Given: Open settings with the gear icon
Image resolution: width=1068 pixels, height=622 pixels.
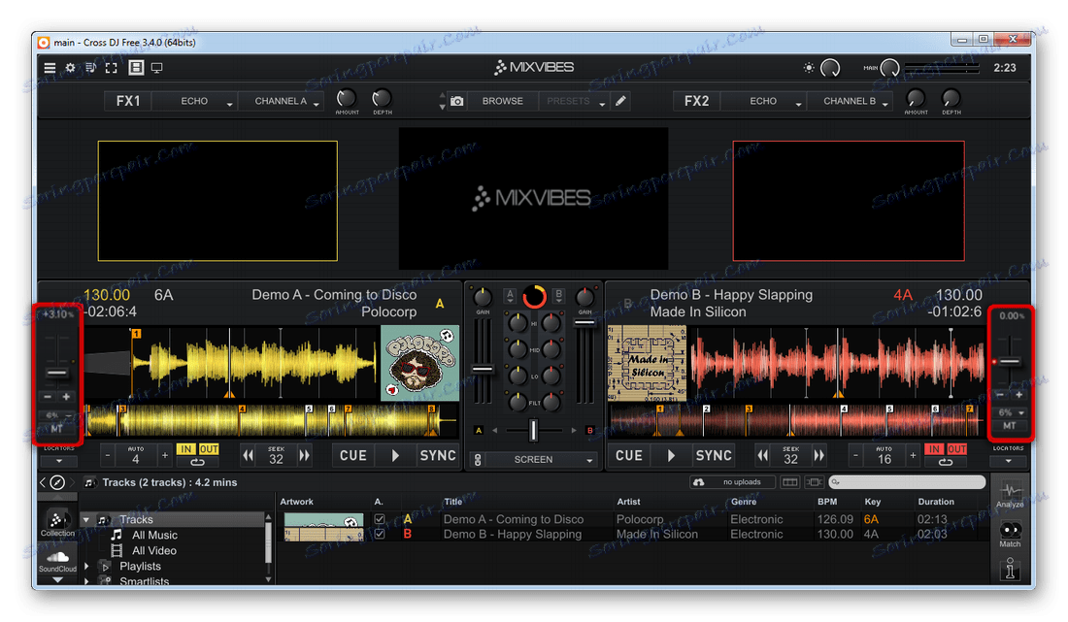Looking at the screenshot, I should point(70,68).
